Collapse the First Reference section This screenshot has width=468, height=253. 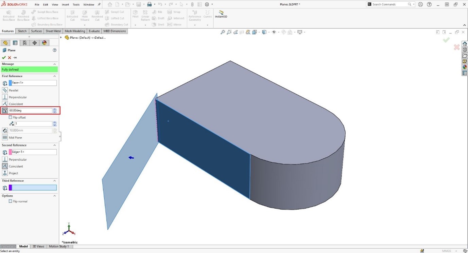(x=54, y=76)
